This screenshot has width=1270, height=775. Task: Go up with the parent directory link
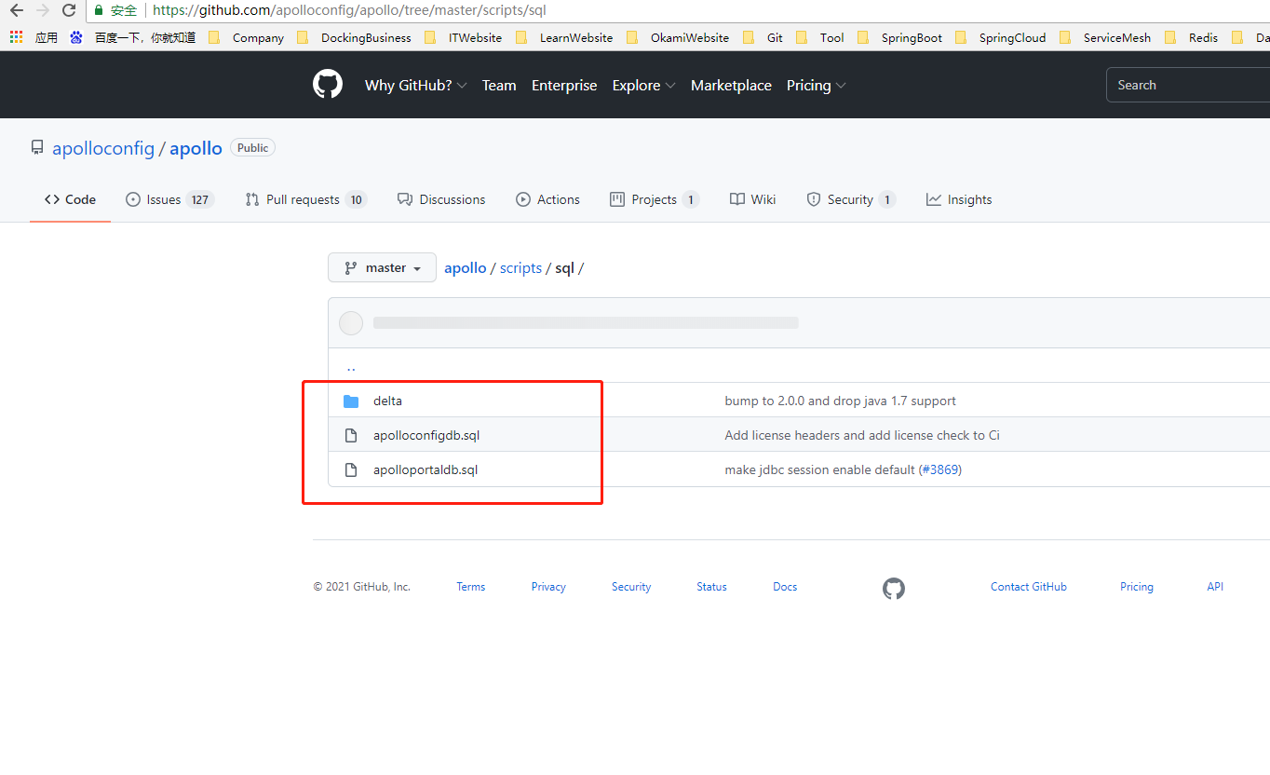click(x=351, y=367)
